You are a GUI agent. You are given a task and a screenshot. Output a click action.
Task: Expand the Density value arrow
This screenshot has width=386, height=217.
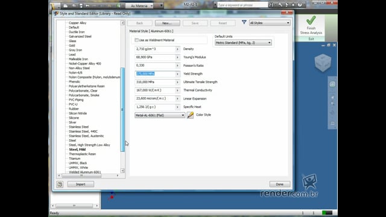tap(177, 49)
